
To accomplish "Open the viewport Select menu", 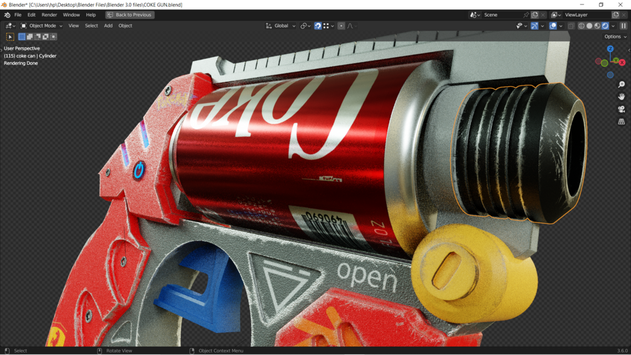I will tap(91, 26).
